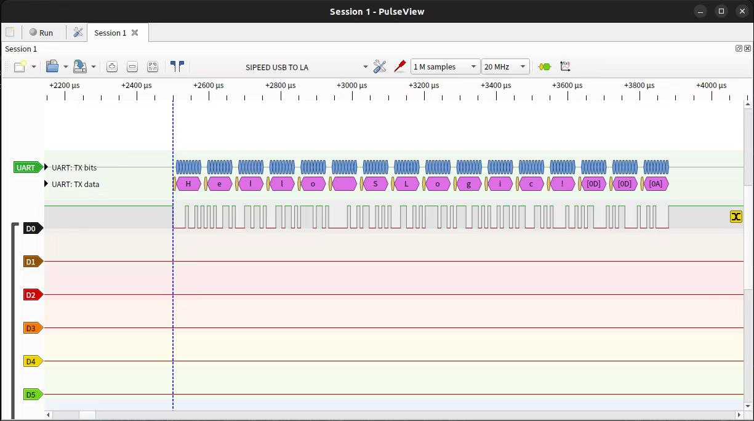Open the 1 M samples dropdown
Viewport: 754px width, 421px height.
[x=446, y=66]
